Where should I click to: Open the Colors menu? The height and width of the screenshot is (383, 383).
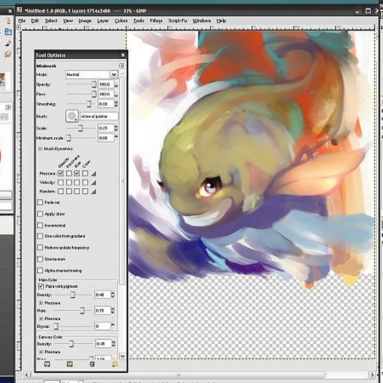point(121,21)
